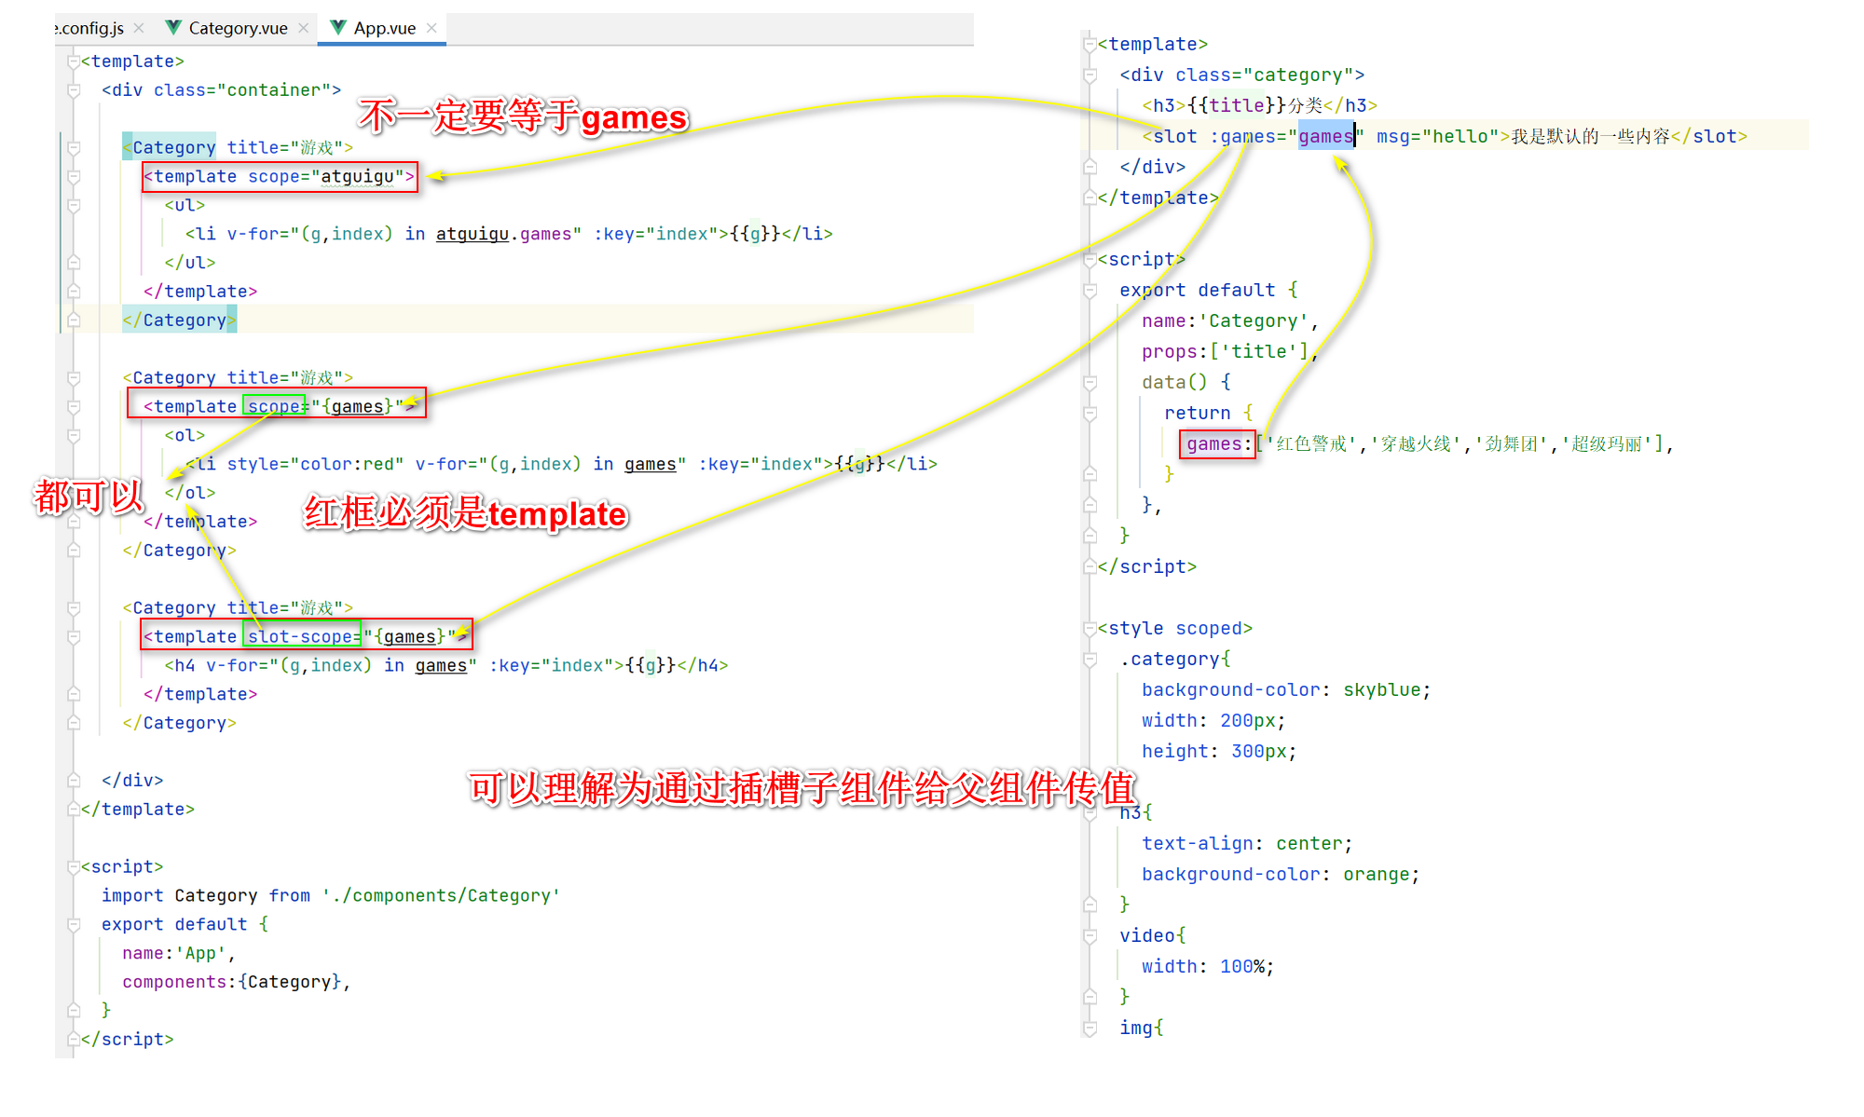The image size is (1864, 1117).
Task: Click the scope="atguigu" attribute value
Action: point(357,176)
